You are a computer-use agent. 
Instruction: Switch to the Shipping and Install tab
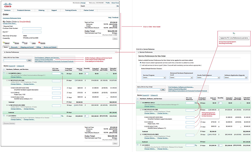(27, 47)
